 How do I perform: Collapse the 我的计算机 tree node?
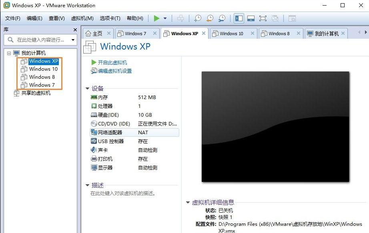point(9,53)
